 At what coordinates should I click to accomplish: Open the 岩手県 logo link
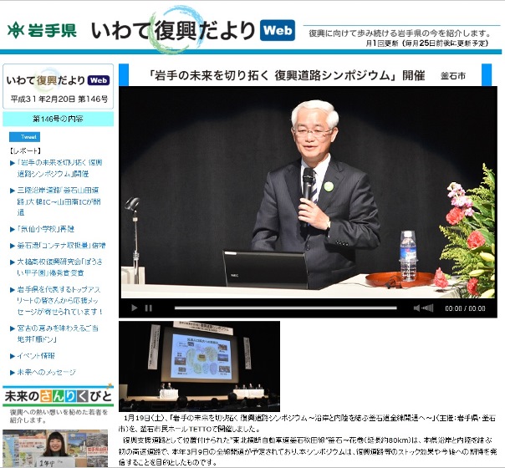pyautogui.click(x=42, y=31)
